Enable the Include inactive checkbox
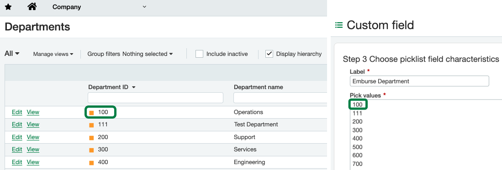 pos(200,54)
